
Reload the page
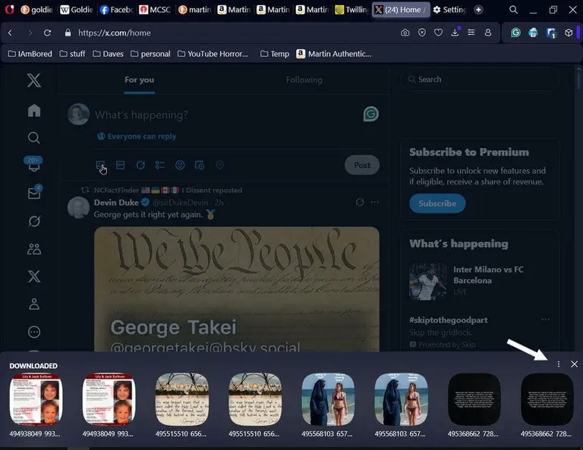pos(47,33)
